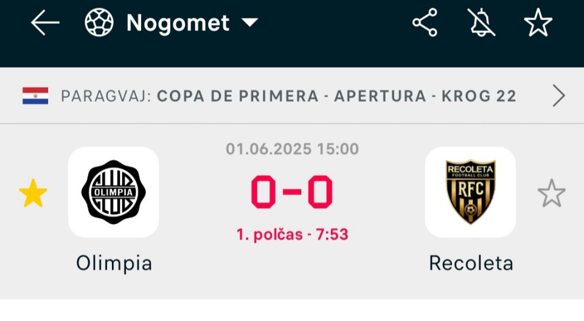The width and height of the screenshot is (584, 321).
Task: Open the Nogomet sport selector label
Action: coord(178,23)
